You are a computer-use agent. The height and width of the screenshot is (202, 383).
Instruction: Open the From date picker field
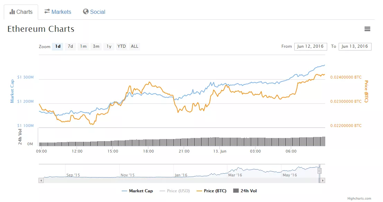click(311, 46)
